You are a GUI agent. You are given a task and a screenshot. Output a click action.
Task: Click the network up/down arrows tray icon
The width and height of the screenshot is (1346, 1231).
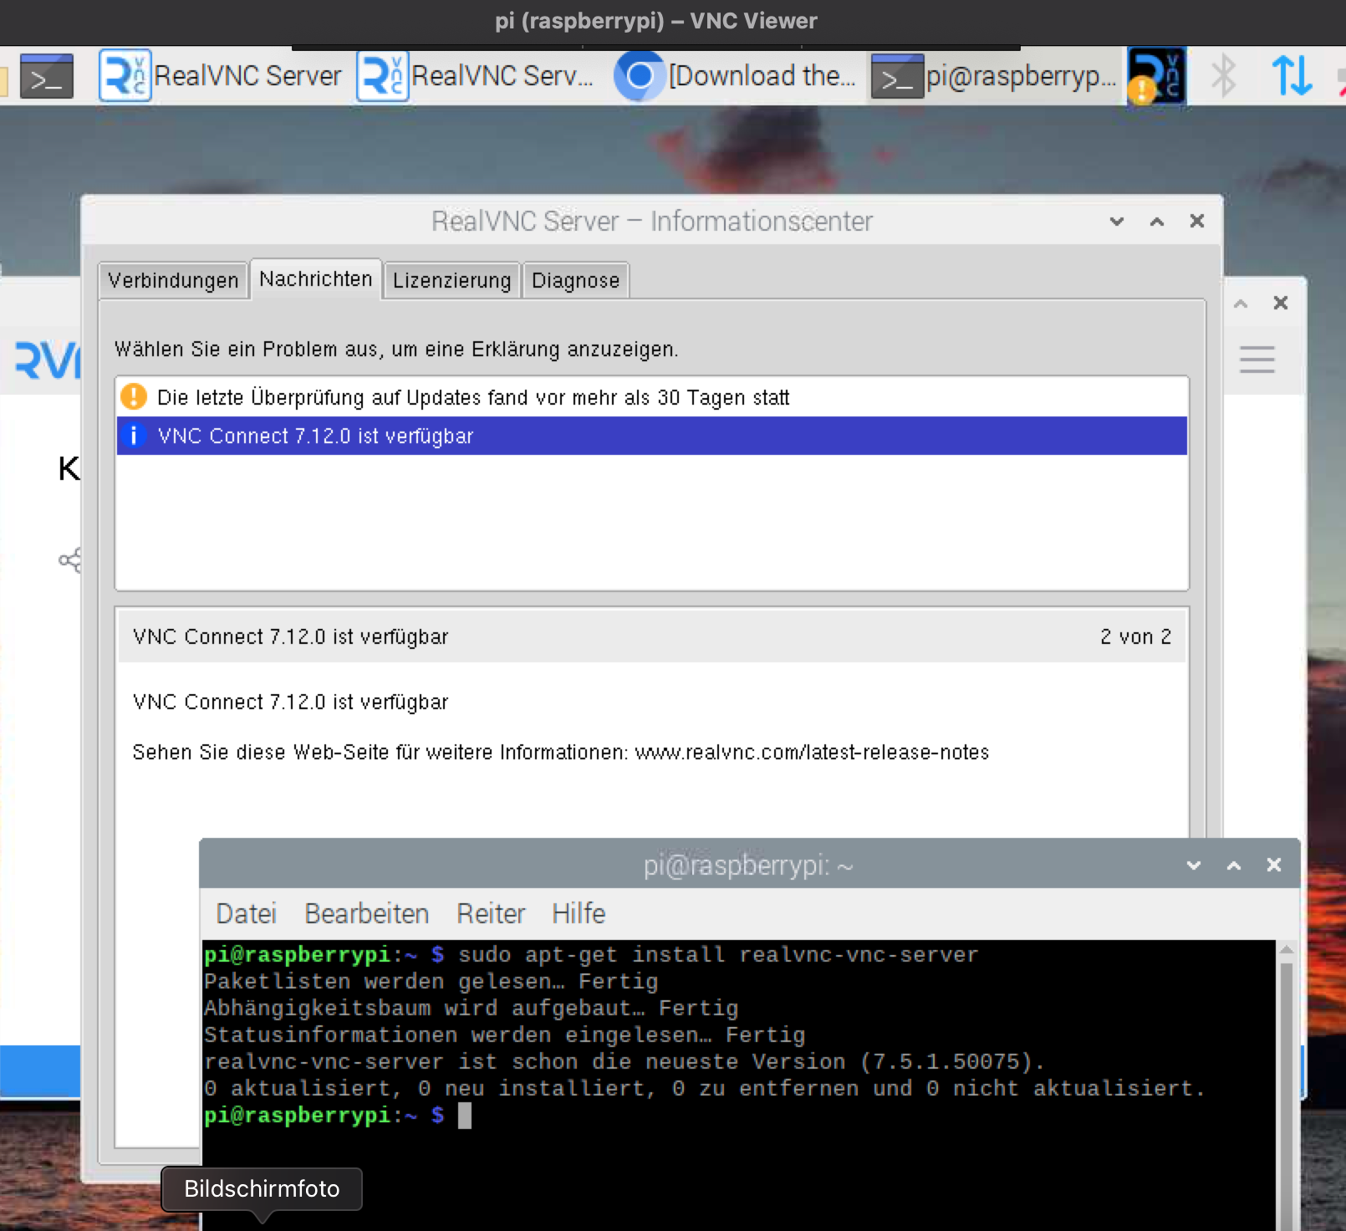pyautogui.click(x=1291, y=76)
